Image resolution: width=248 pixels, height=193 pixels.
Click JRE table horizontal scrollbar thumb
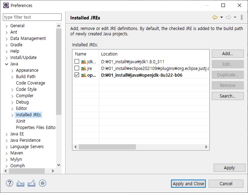pos(107,147)
